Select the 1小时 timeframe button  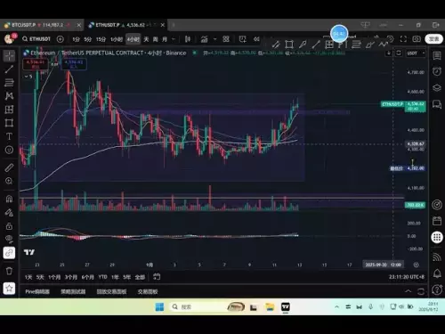click(117, 39)
